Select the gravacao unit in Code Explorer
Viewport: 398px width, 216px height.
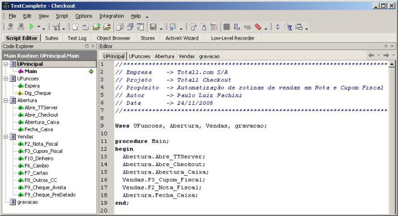[x=27, y=202]
